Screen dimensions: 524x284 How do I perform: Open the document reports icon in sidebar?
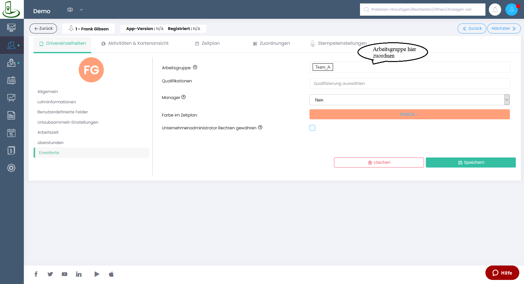11,115
